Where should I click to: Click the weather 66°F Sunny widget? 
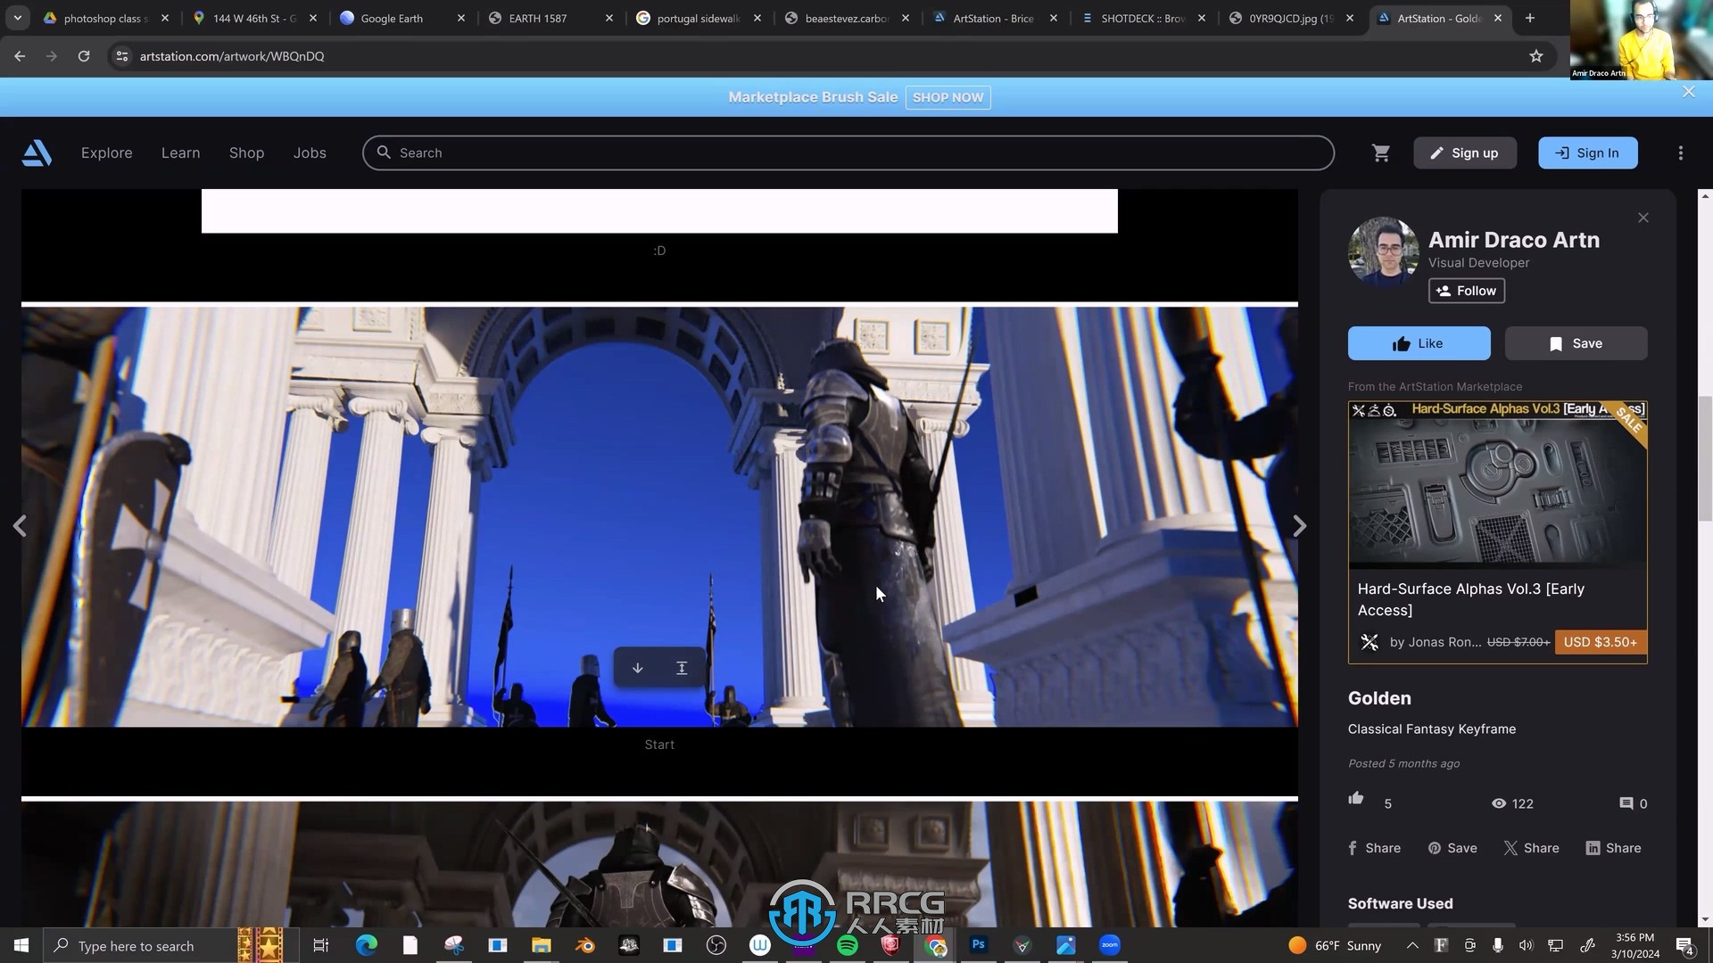pyautogui.click(x=1336, y=945)
